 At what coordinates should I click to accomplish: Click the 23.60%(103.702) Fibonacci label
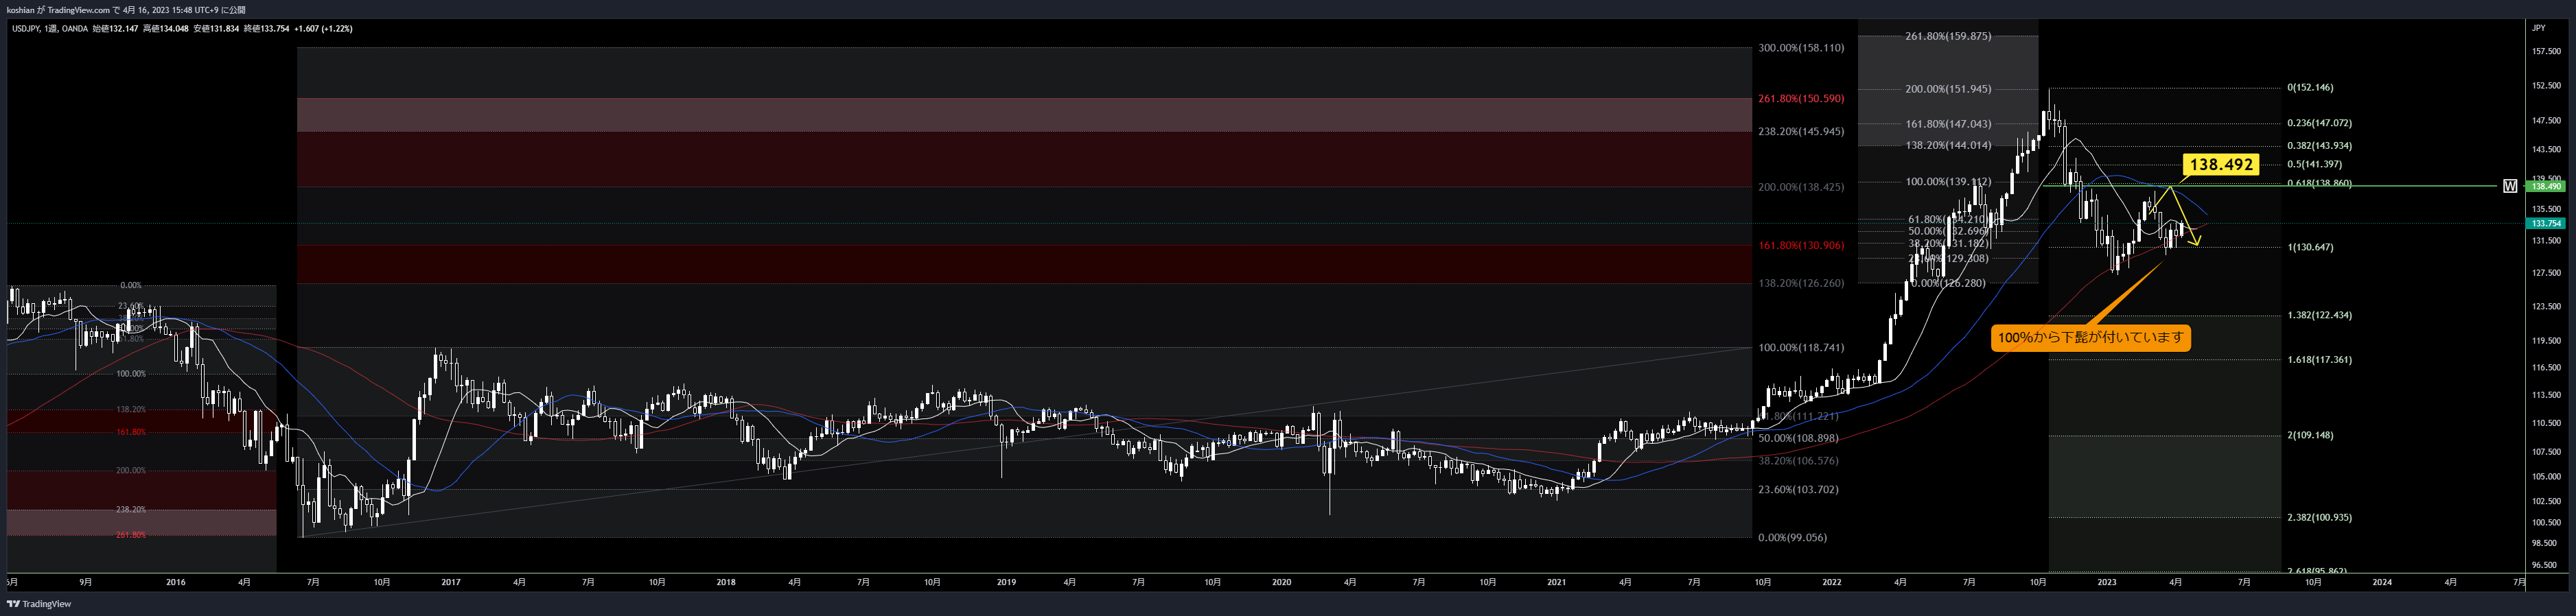tap(1798, 490)
